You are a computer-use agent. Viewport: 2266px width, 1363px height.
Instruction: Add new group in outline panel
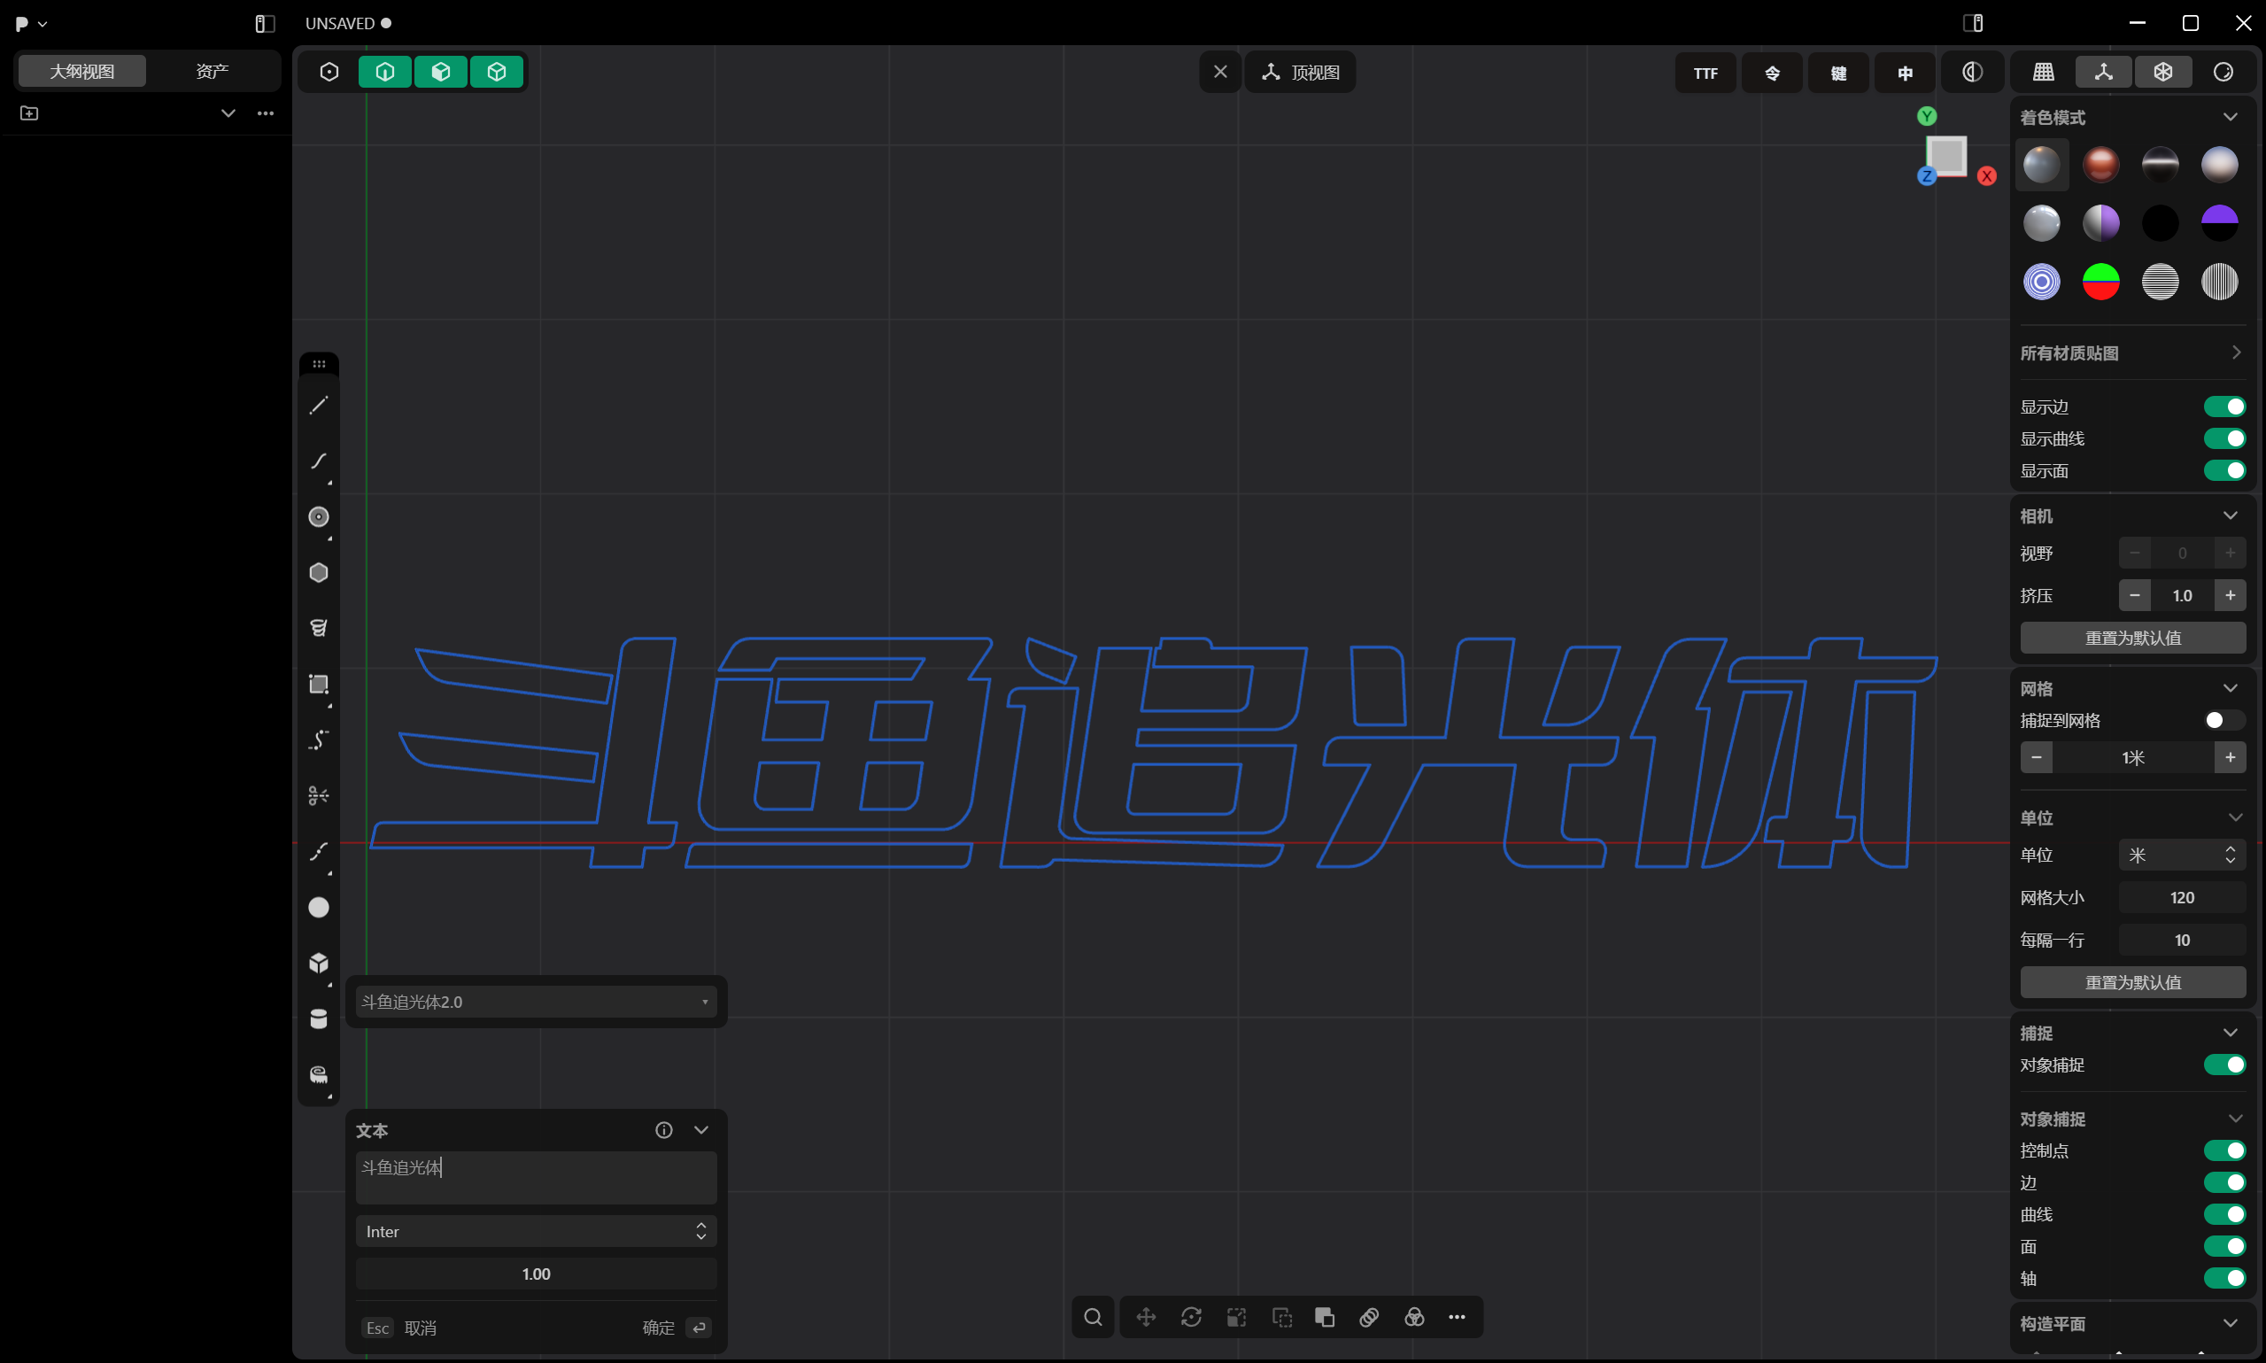click(29, 113)
